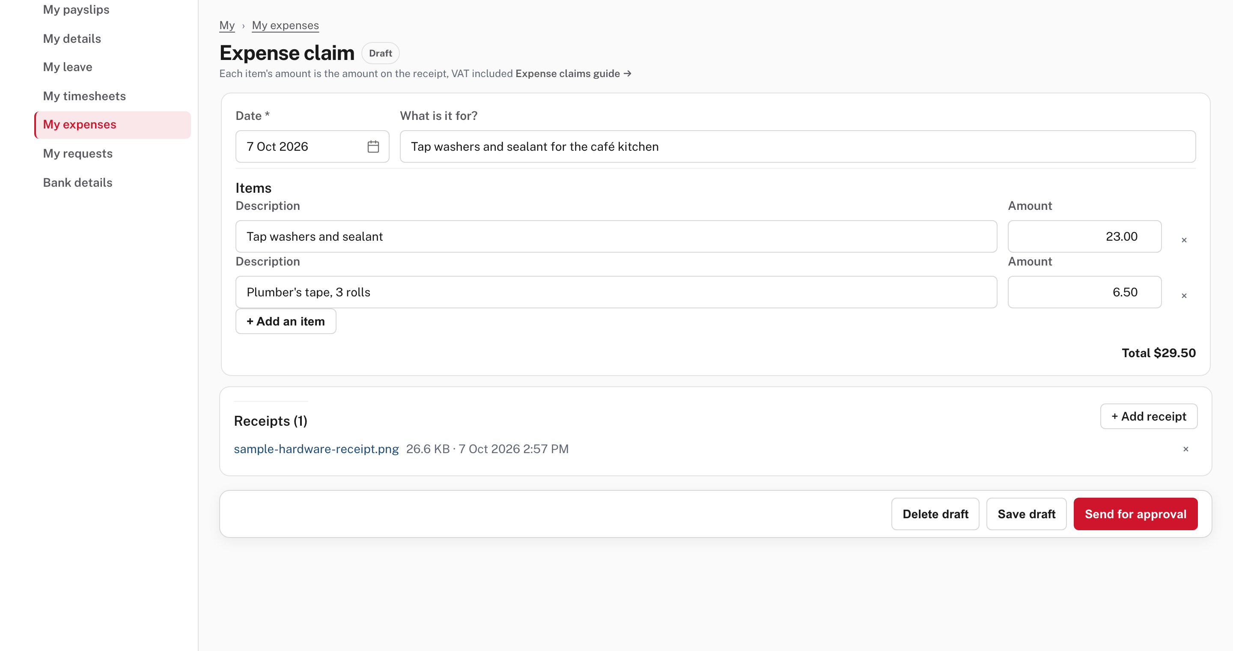
Task: Focus the Date field showing 7 Oct 2026
Action: [x=312, y=146]
